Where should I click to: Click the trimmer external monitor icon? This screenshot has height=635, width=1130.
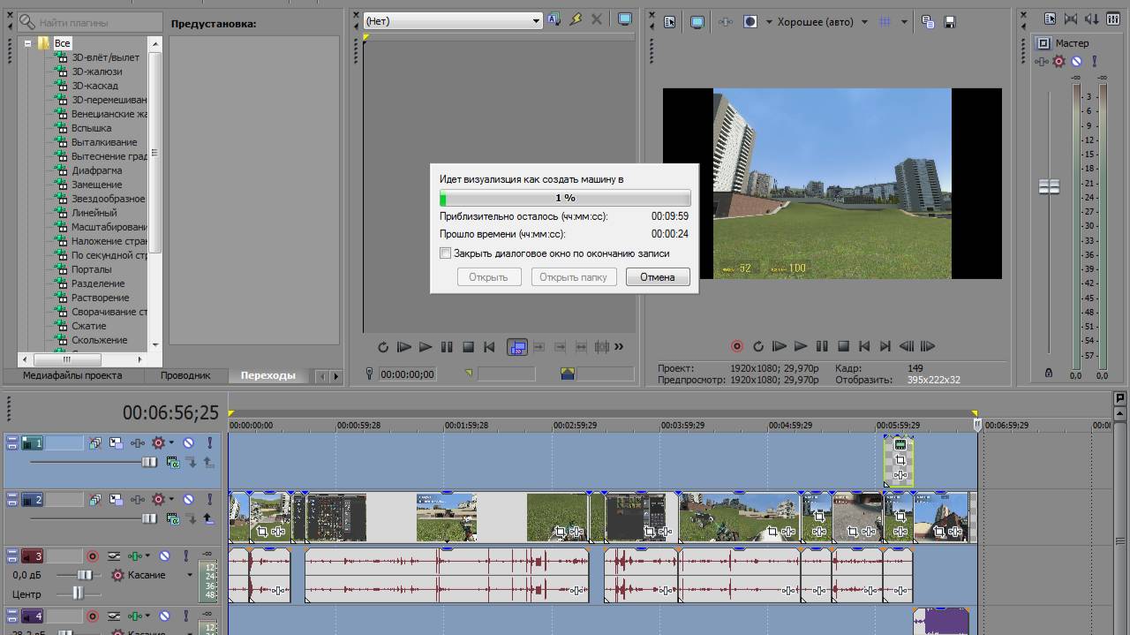625,19
